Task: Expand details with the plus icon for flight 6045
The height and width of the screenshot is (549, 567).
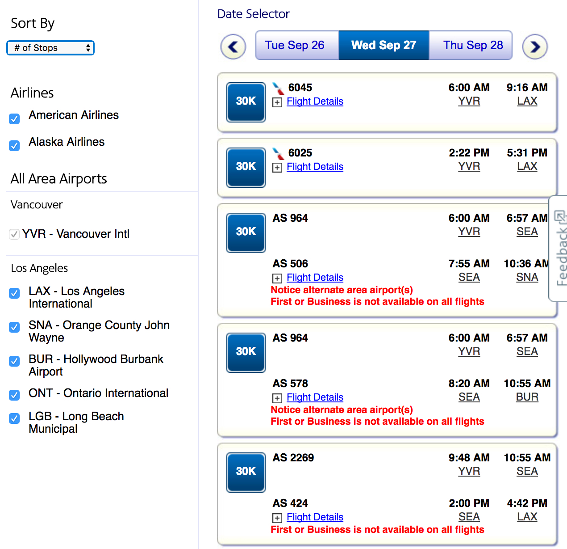Action: click(277, 102)
